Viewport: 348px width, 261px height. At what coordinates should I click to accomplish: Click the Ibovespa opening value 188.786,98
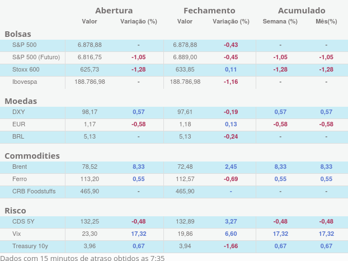coord(90,82)
